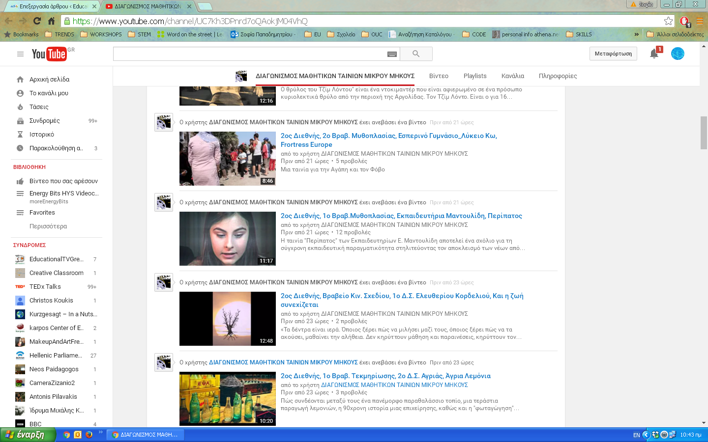Screen dimensions: 708x442
Task: Open the account avatar menu
Action: click(678, 54)
